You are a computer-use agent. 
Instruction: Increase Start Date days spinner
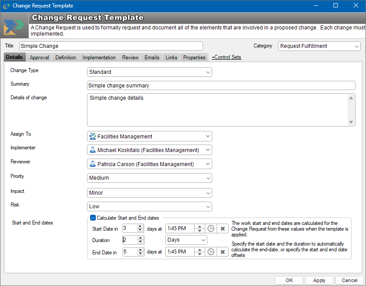pyautogui.click(x=140, y=226)
